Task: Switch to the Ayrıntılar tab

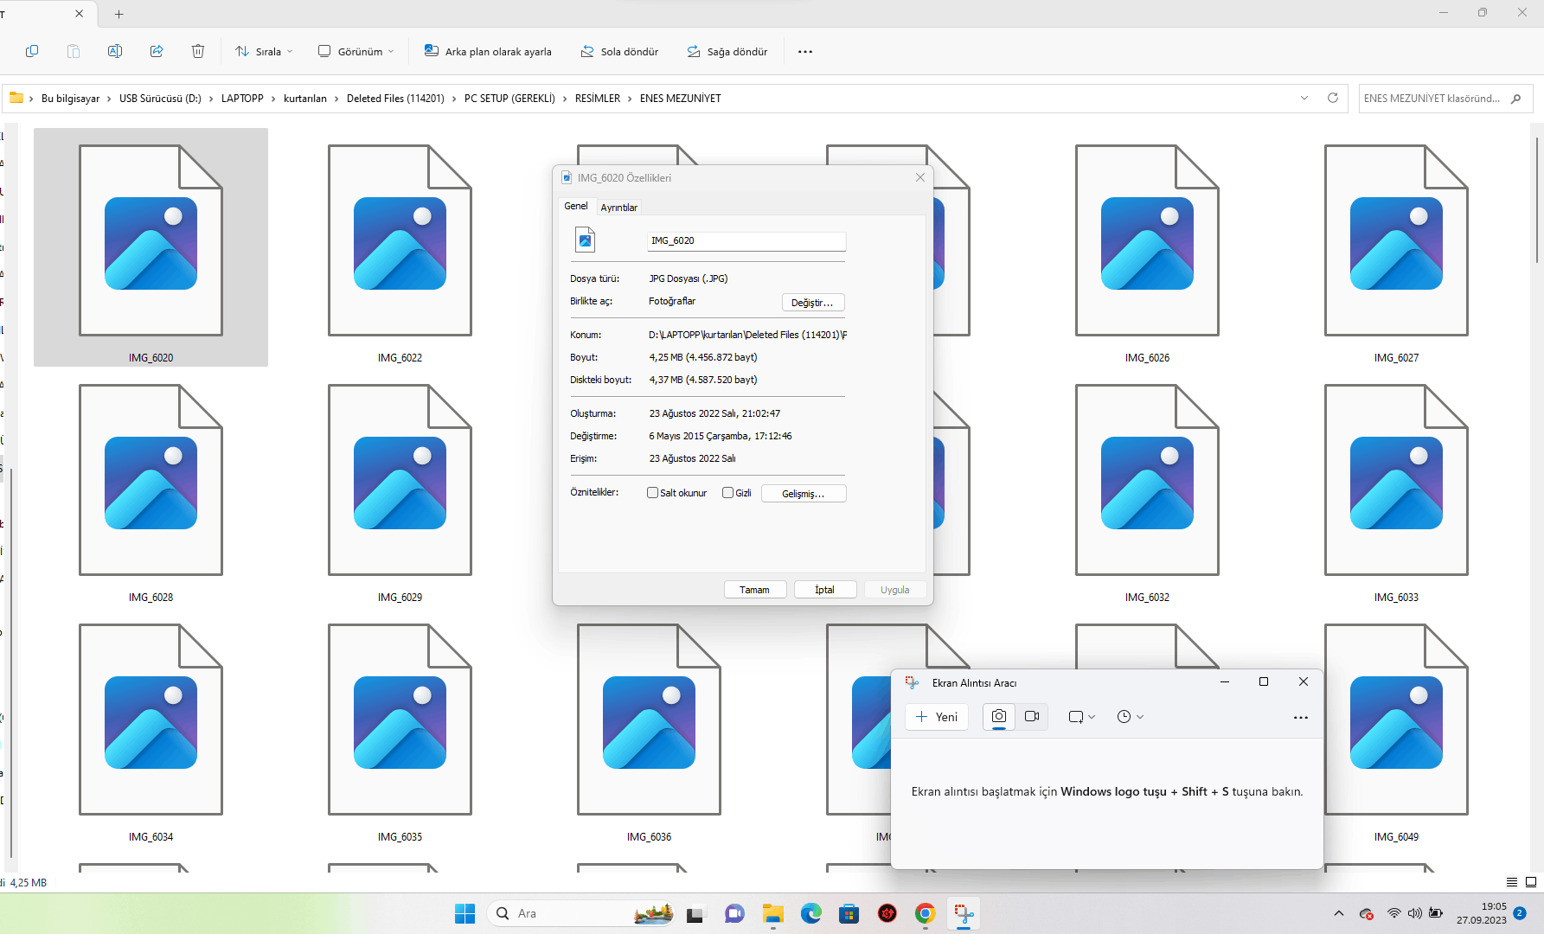Action: pos(619,208)
